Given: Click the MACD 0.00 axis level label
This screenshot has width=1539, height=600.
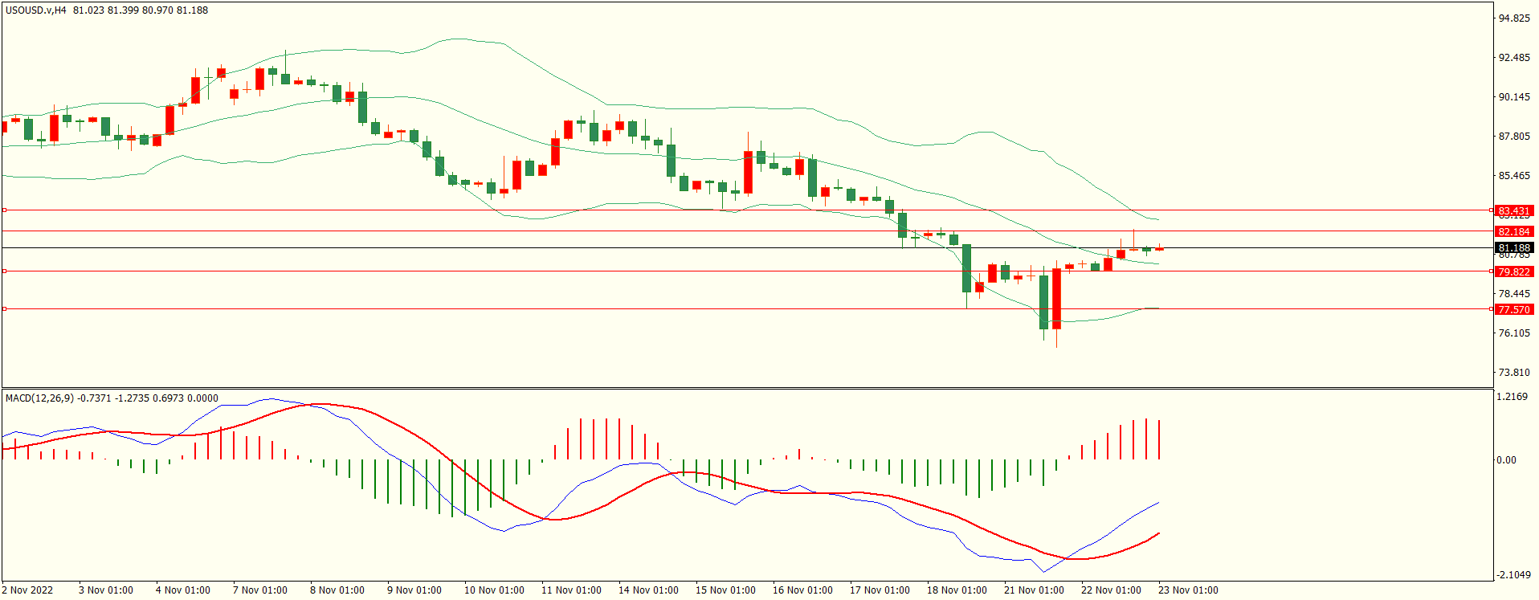Looking at the screenshot, I should click(x=1506, y=460).
